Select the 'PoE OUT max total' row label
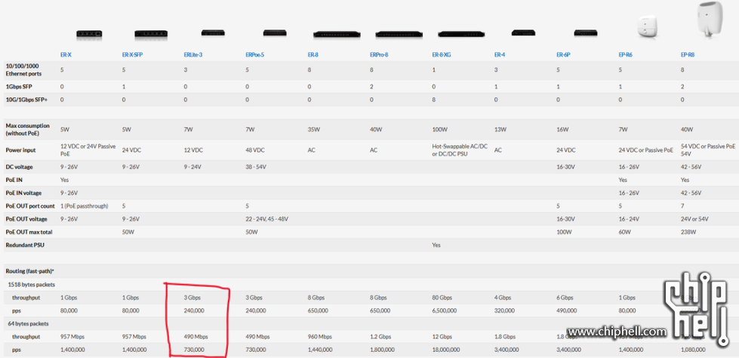 pyautogui.click(x=29, y=232)
